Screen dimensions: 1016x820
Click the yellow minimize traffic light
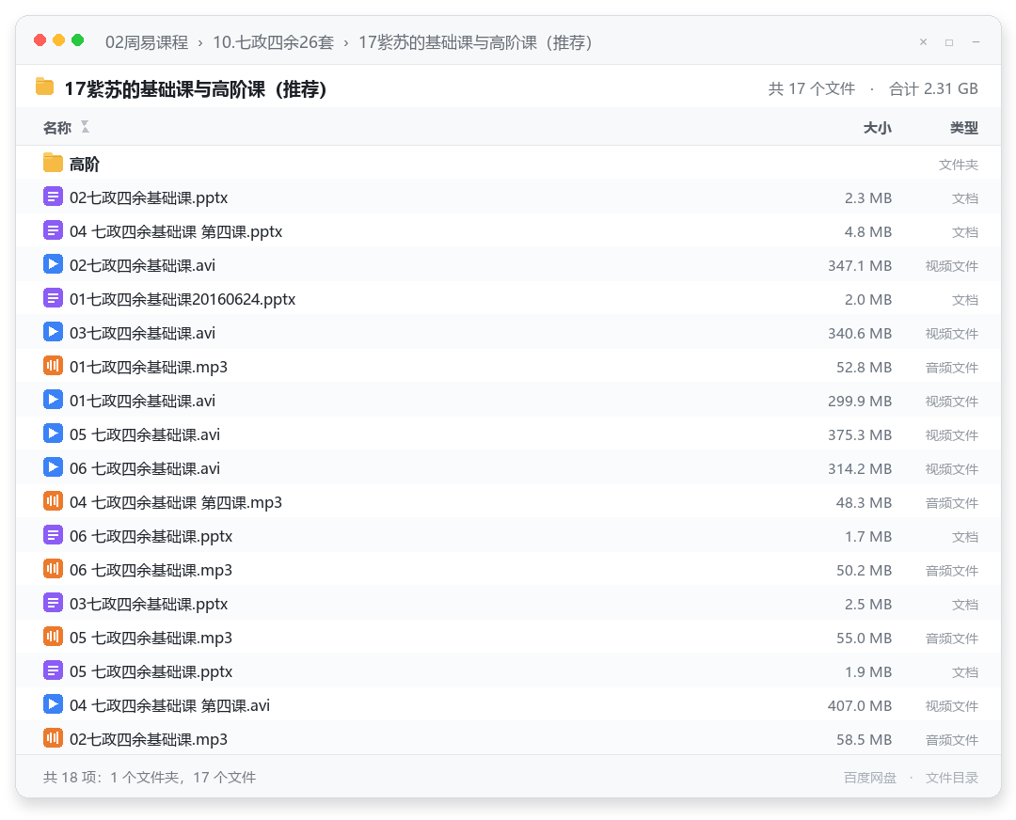pyautogui.click(x=59, y=40)
